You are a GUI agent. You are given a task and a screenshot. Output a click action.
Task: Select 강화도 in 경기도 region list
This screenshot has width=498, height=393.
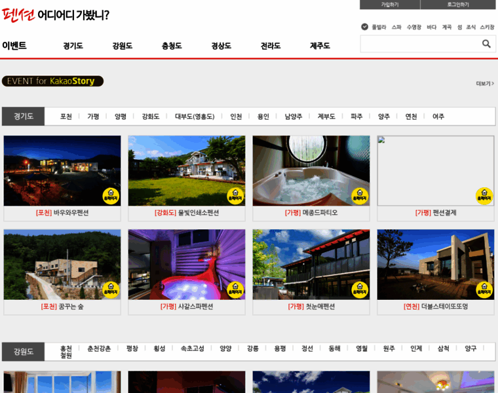coord(151,117)
